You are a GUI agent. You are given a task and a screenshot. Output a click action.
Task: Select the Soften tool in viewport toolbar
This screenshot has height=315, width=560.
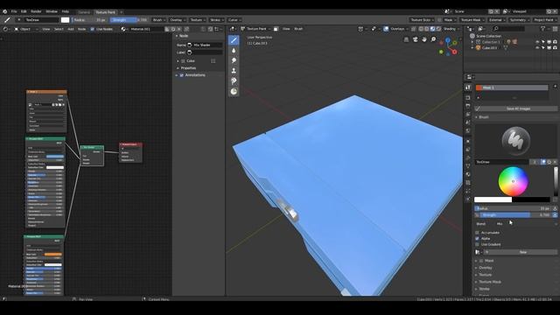[234, 51]
